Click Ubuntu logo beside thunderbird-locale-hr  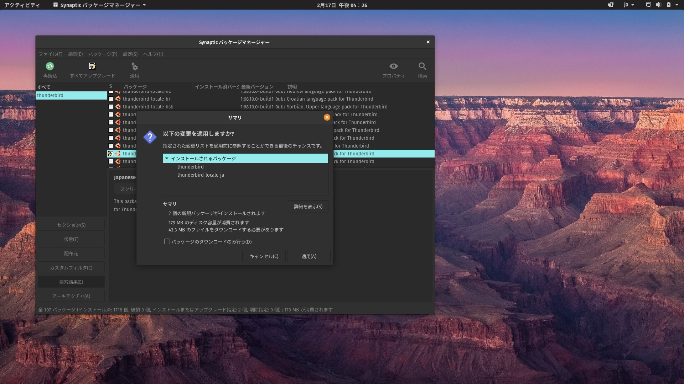(x=118, y=99)
